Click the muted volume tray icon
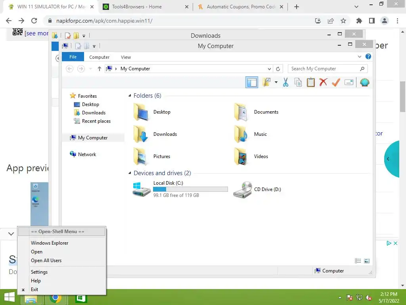The image size is (406, 305). pyautogui.click(x=369, y=298)
